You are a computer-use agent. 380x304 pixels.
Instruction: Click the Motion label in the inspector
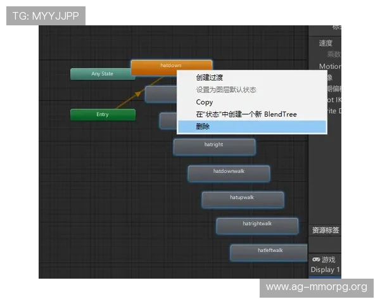pos(330,66)
